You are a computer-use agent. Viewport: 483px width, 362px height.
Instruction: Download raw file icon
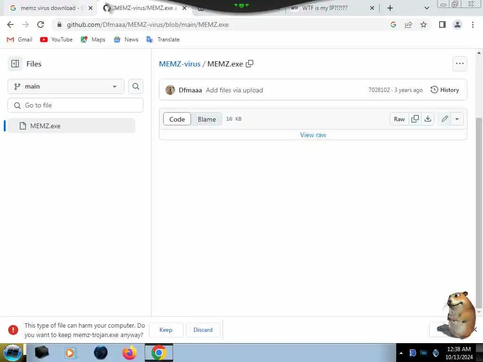click(x=427, y=119)
